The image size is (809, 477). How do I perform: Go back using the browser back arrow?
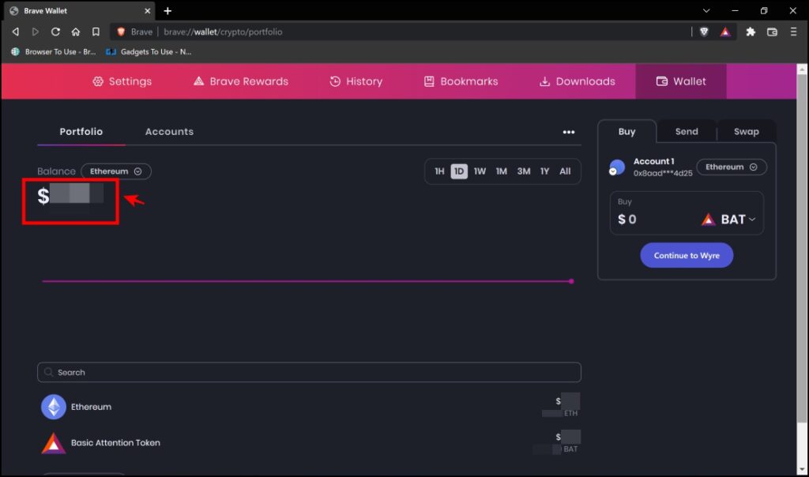[16, 32]
